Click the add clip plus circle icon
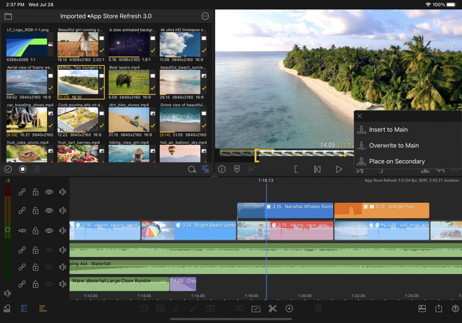This screenshot has height=323, width=462. (289, 308)
